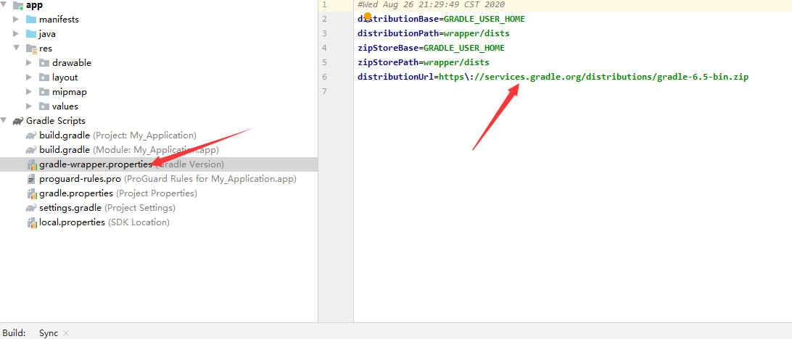The width and height of the screenshot is (792, 339).
Task: Click line number 3 in gutter
Action: 324,34
